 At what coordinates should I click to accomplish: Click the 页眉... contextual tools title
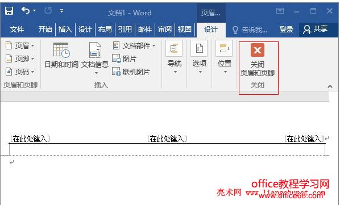(211, 12)
